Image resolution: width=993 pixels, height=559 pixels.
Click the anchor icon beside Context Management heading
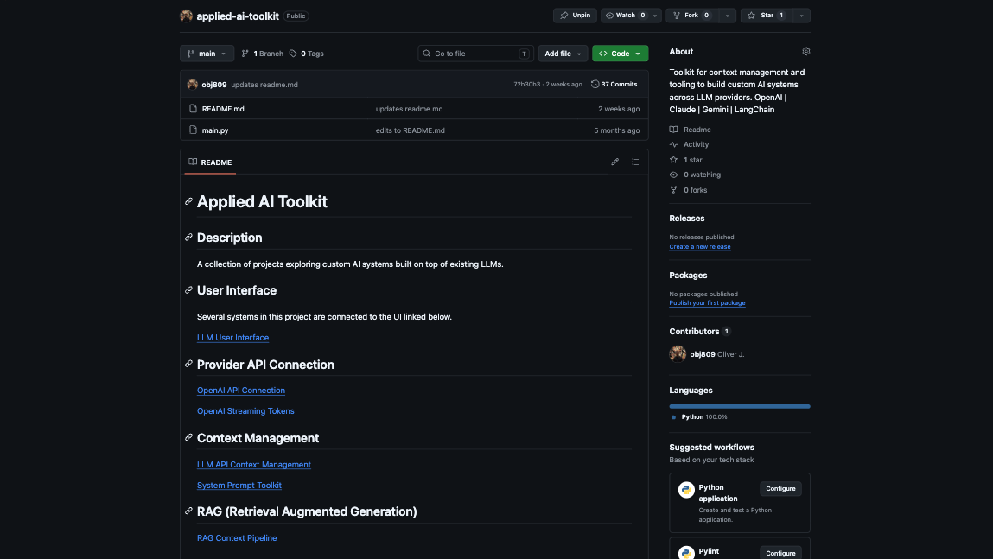coord(188,437)
